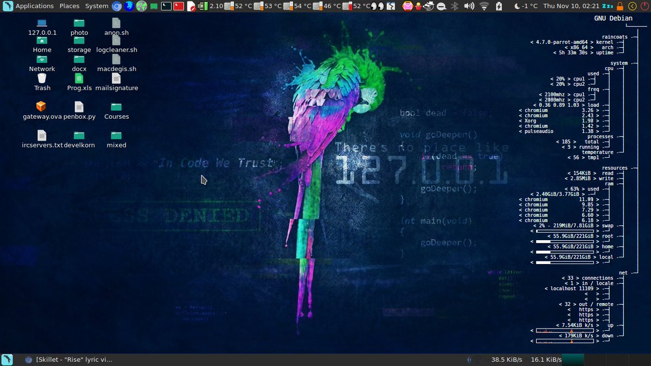Open the pink gem tray icon
Screen dimensions: 651x366
click(x=408, y=7)
